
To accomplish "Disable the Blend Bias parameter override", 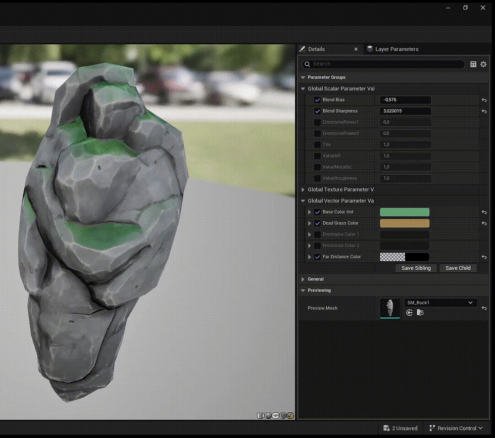I will tap(317, 100).
